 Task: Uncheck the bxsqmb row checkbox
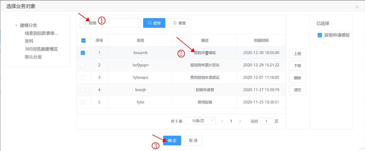coord(83,53)
